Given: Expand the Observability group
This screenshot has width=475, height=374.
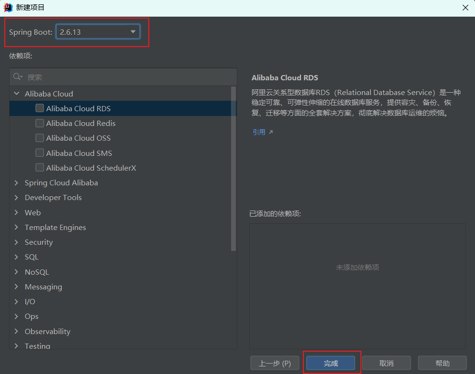Looking at the screenshot, I should coord(16,331).
